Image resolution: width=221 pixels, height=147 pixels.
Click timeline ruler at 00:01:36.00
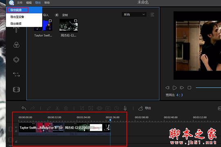tap(113, 117)
